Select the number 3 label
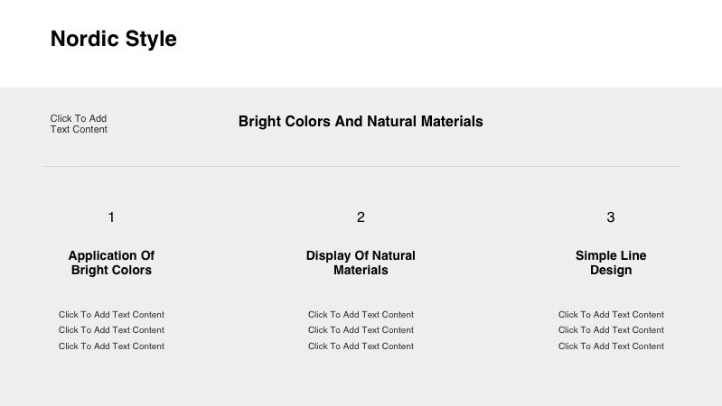This screenshot has height=406, width=722. point(611,217)
